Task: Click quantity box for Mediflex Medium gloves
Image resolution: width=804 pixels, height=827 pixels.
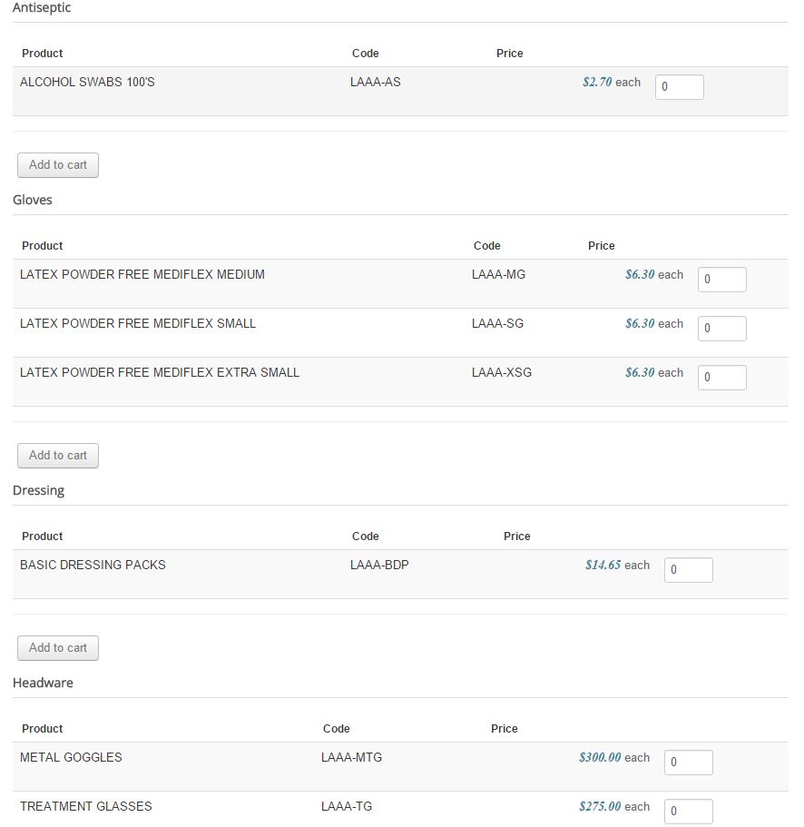Action: pyautogui.click(x=721, y=280)
